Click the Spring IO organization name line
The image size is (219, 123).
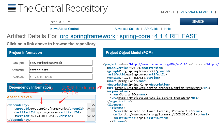(x=128, y=94)
